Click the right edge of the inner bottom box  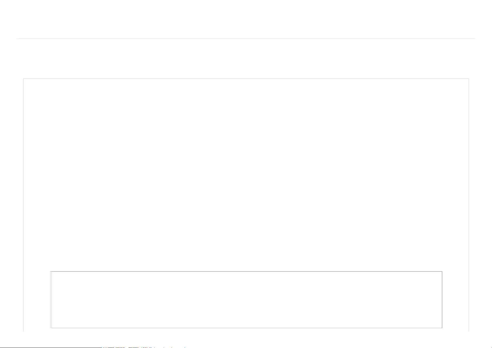click(x=442, y=299)
